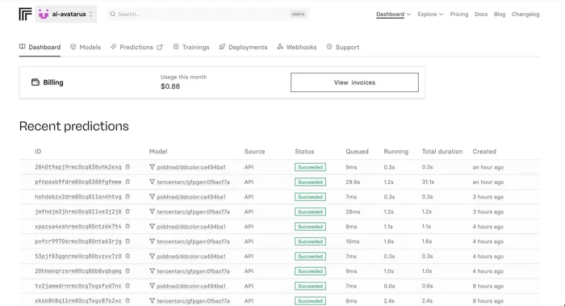Copy ID jmfndjm3jhrmc0cq811ve3j2j8 via copy icon
Screen dimensions: 565x306
point(128,212)
